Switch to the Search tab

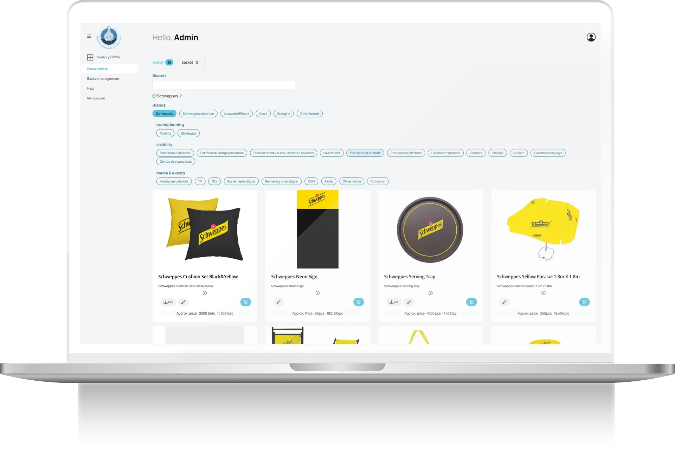[162, 62]
